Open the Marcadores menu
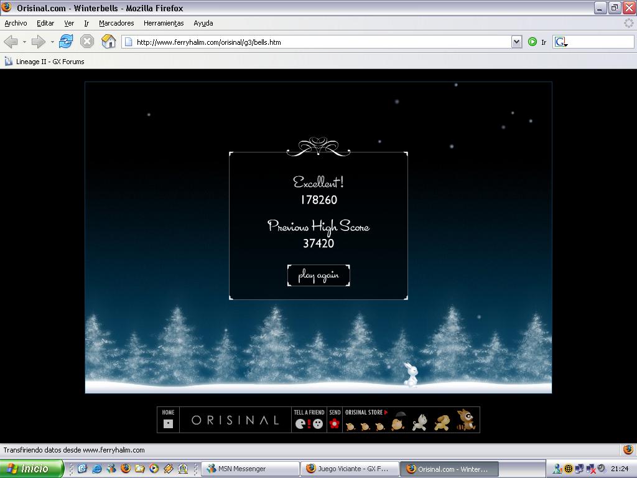This screenshot has height=478, width=637. coord(116,23)
